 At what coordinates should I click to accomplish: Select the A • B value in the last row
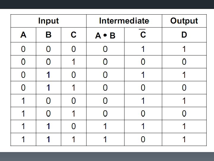tap(105, 139)
